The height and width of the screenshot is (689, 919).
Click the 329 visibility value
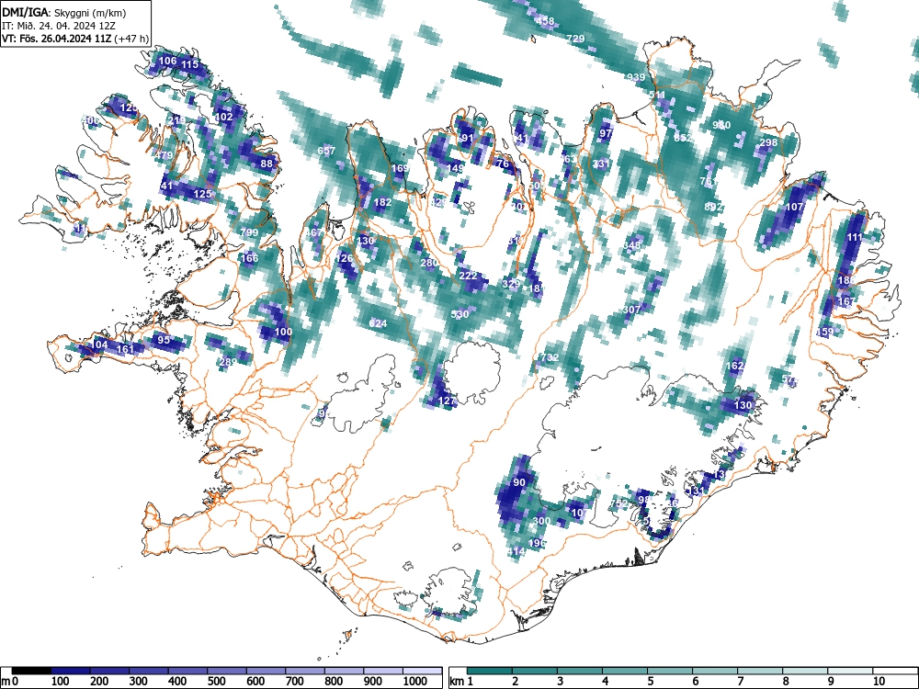[511, 284]
